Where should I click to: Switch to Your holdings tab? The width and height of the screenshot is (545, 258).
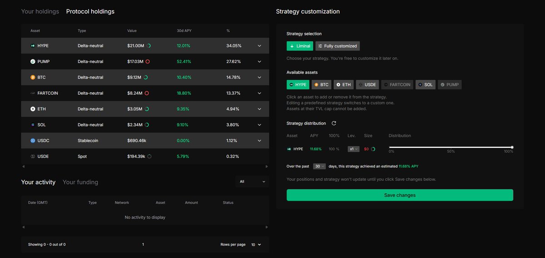click(x=40, y=11)
